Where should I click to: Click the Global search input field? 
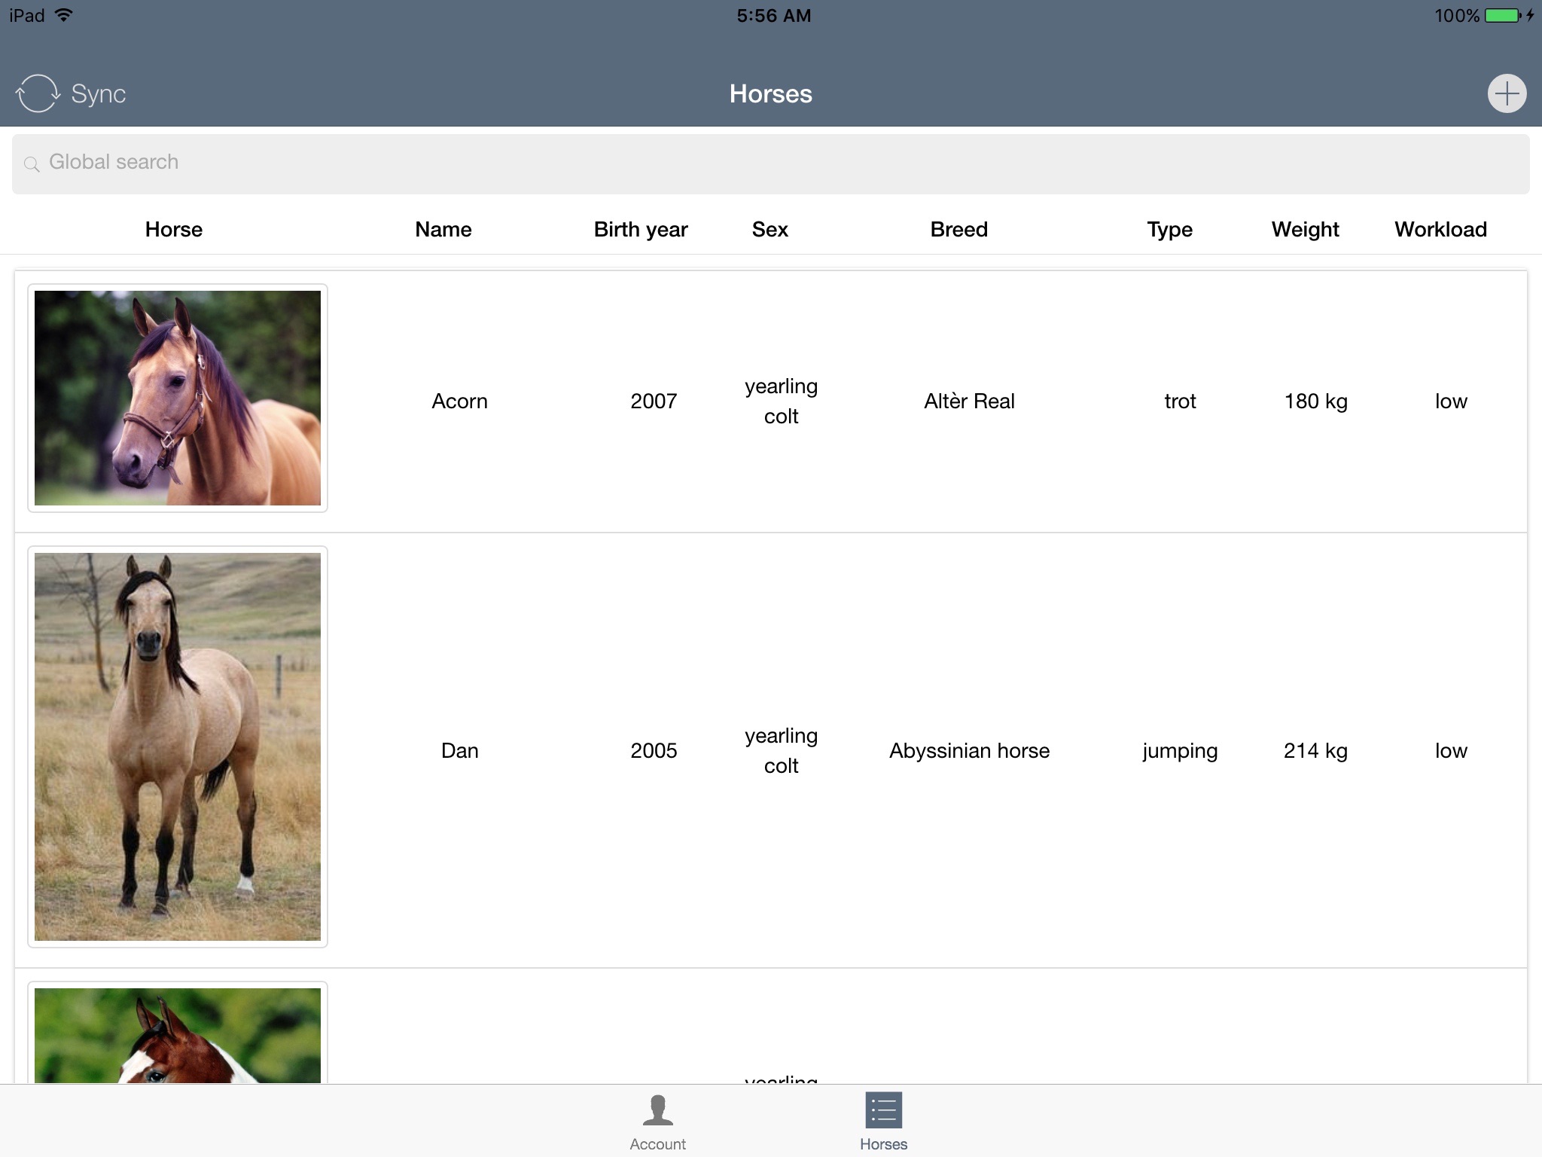[x=771, y=163]
